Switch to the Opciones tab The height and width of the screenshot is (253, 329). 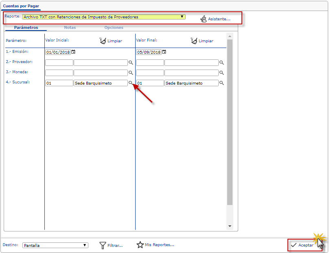coord(114,28)
